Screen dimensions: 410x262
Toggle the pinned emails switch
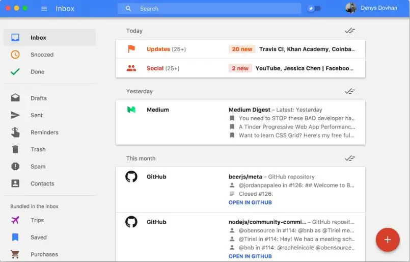click(x=314, y=9)
